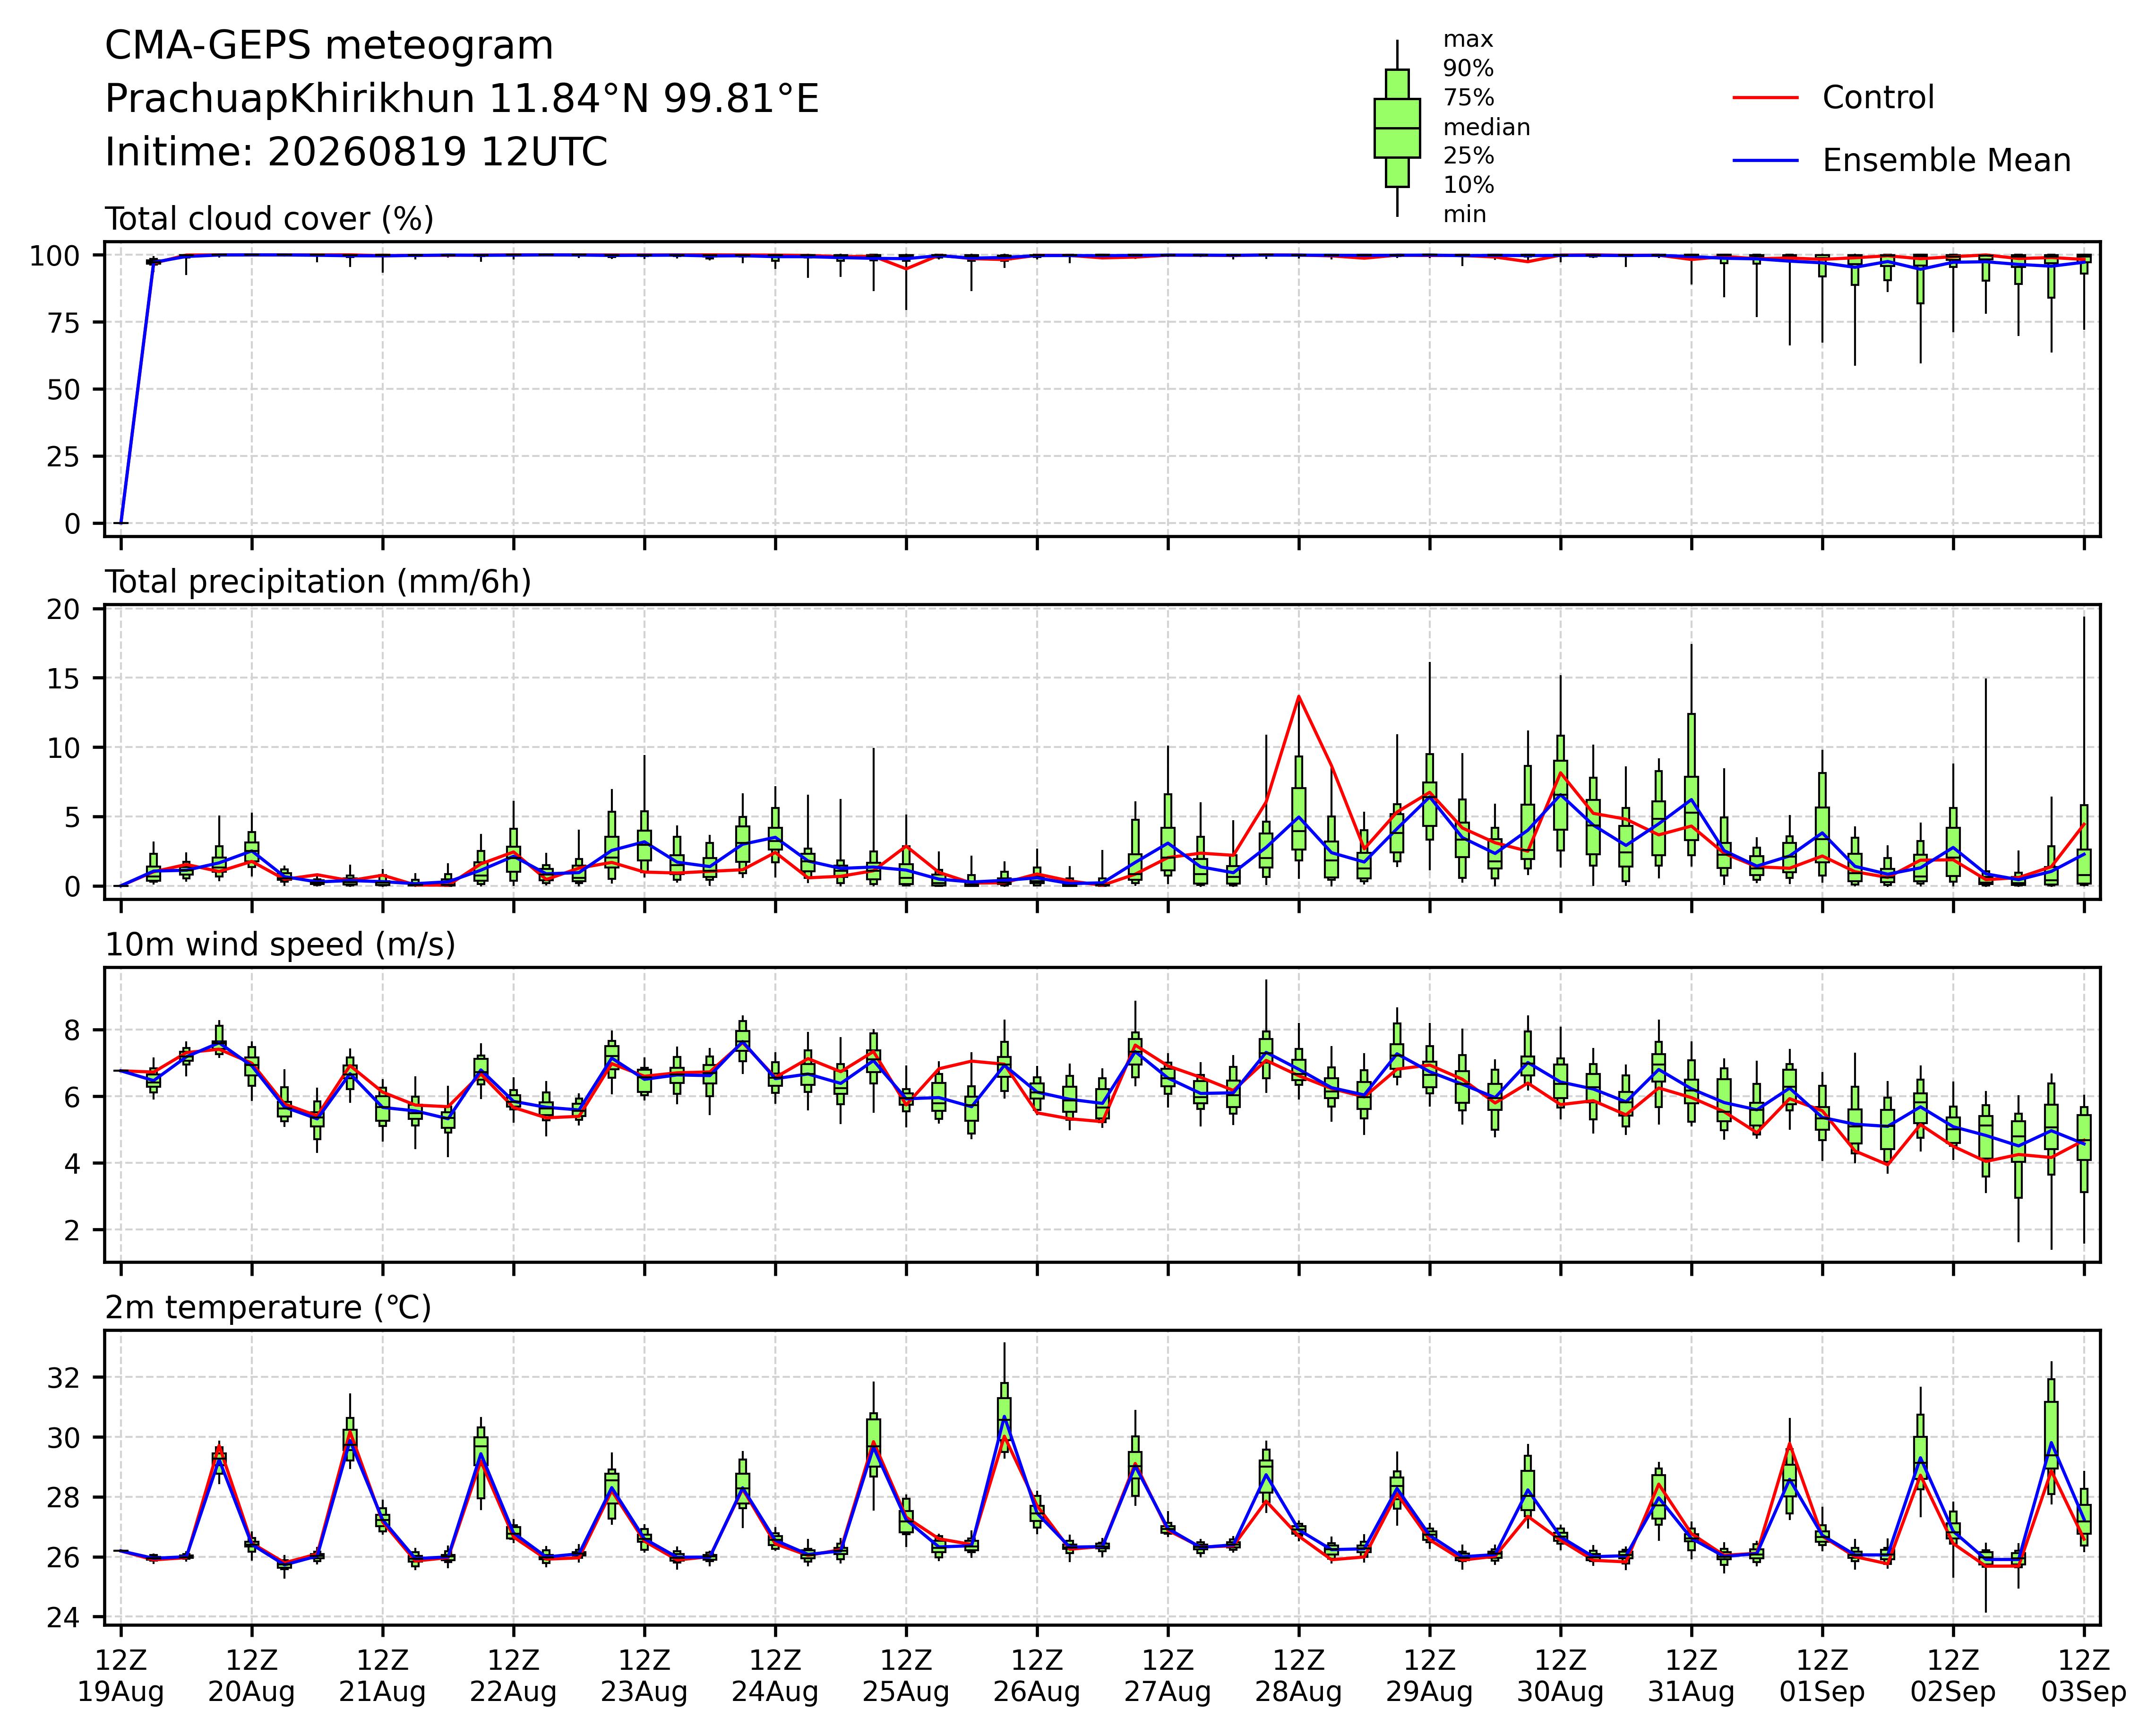Click the wind speed '4' y-axis tick
Image resolution: width=2156 pixels, height=1735 pixels.
tap(73, 1164)
